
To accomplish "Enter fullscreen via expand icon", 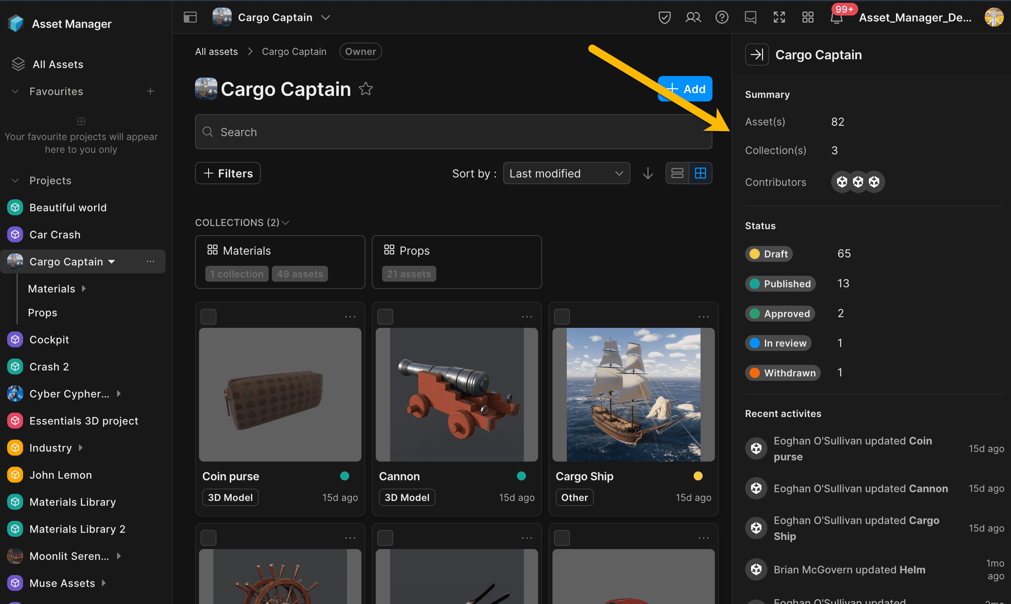I will point(779,18).
